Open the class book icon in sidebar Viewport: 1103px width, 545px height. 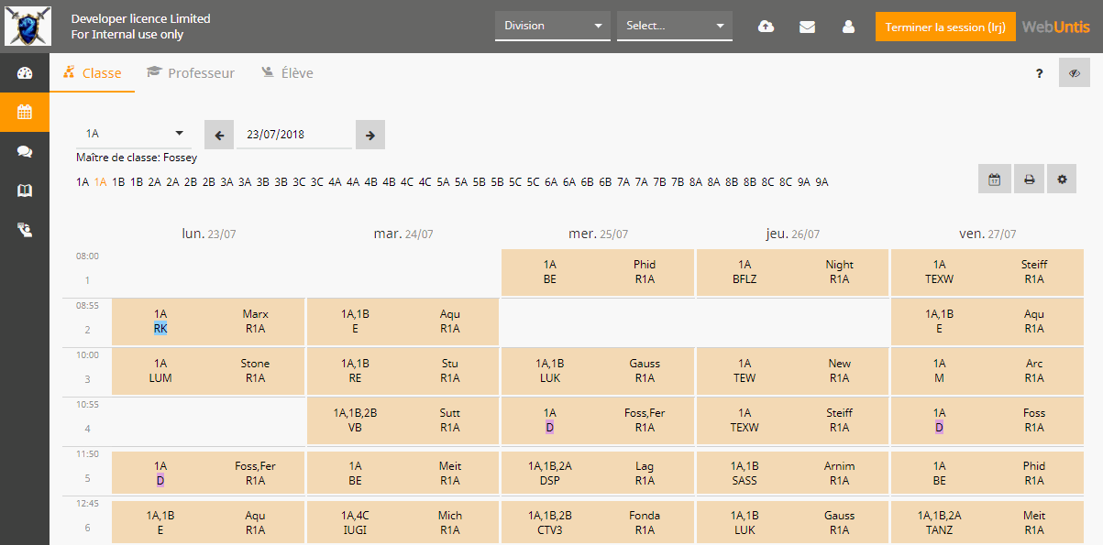(x=25, y=191)
